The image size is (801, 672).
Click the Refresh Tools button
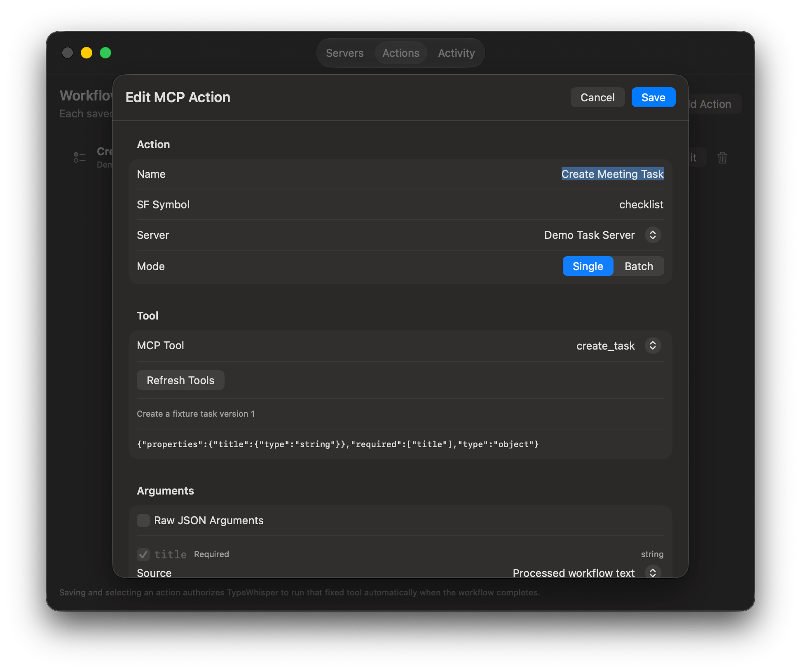180,380
